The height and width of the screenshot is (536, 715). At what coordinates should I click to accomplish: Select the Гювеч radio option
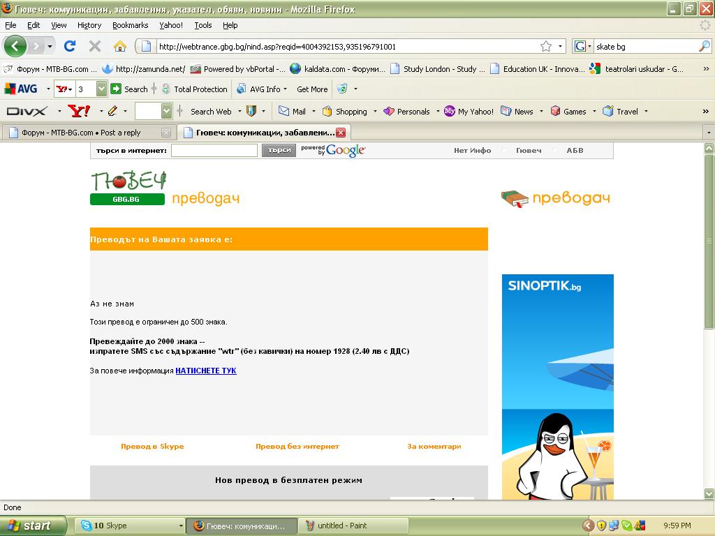(x=505, y=151)
